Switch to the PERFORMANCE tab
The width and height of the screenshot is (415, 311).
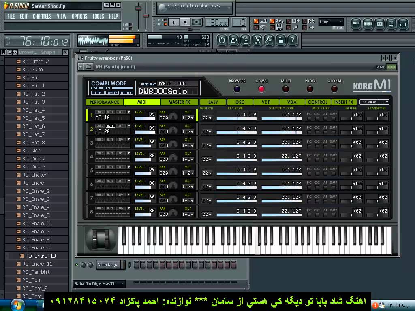pyautogui.click(x=104, y=102)
